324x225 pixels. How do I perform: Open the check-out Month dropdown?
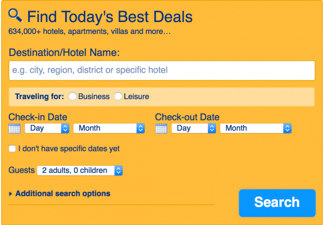point(255,129)
